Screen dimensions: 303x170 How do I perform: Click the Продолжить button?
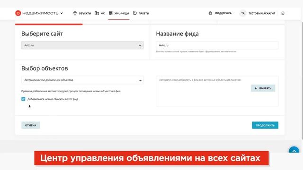pos(265,125)
